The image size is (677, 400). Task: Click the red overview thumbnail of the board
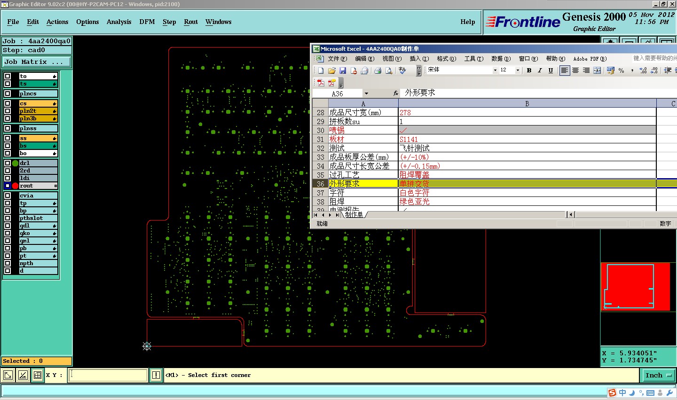[x=635, y=287]
